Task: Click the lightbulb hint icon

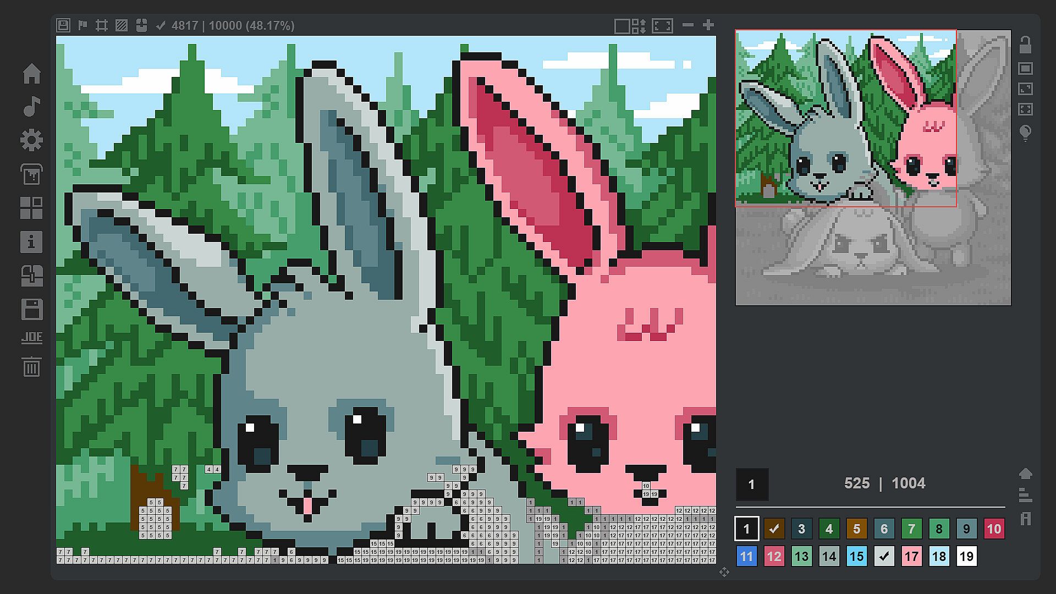Action: (x=1025, y=133)
